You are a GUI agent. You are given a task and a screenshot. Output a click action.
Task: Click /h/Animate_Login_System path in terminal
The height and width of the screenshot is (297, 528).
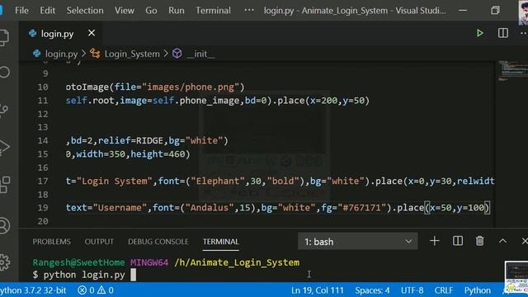tap(237, 262)
